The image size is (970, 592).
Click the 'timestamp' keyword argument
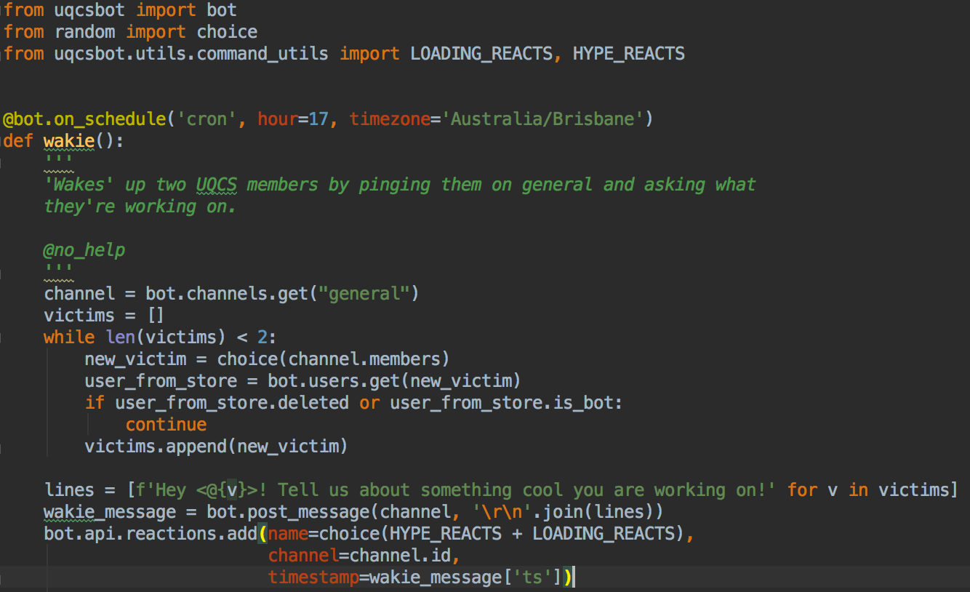(313, 577)
